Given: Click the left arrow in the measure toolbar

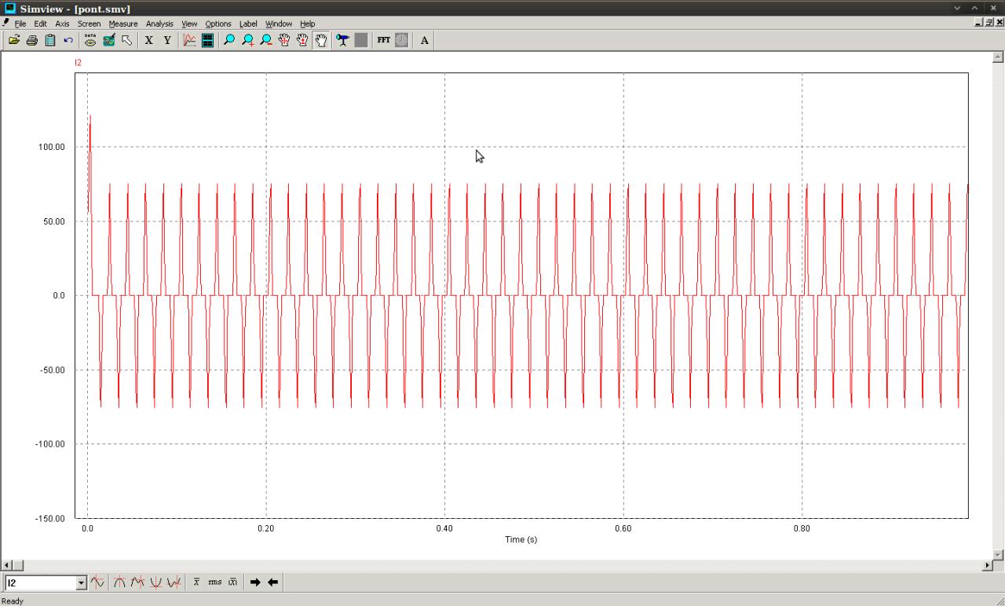Looking at the screenshot, I should [272, 582].
